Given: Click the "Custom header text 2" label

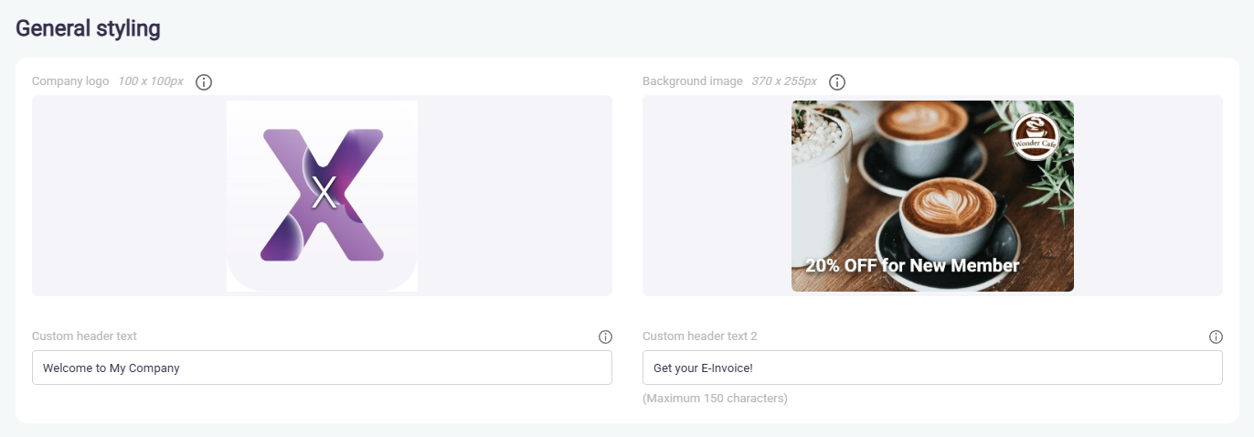Looking at the screenshot, I should coord(699,336).
